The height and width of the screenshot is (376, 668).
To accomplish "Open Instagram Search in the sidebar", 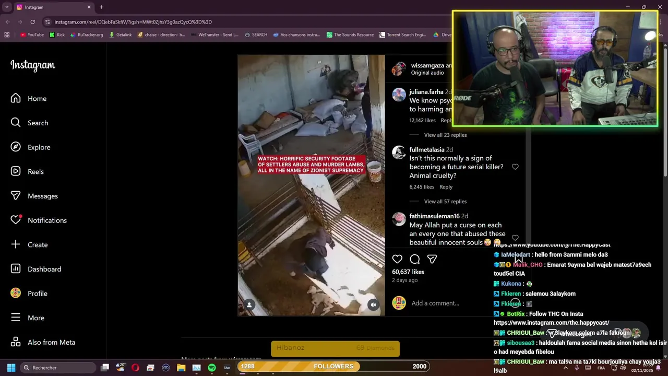I will tap(29, 123).
